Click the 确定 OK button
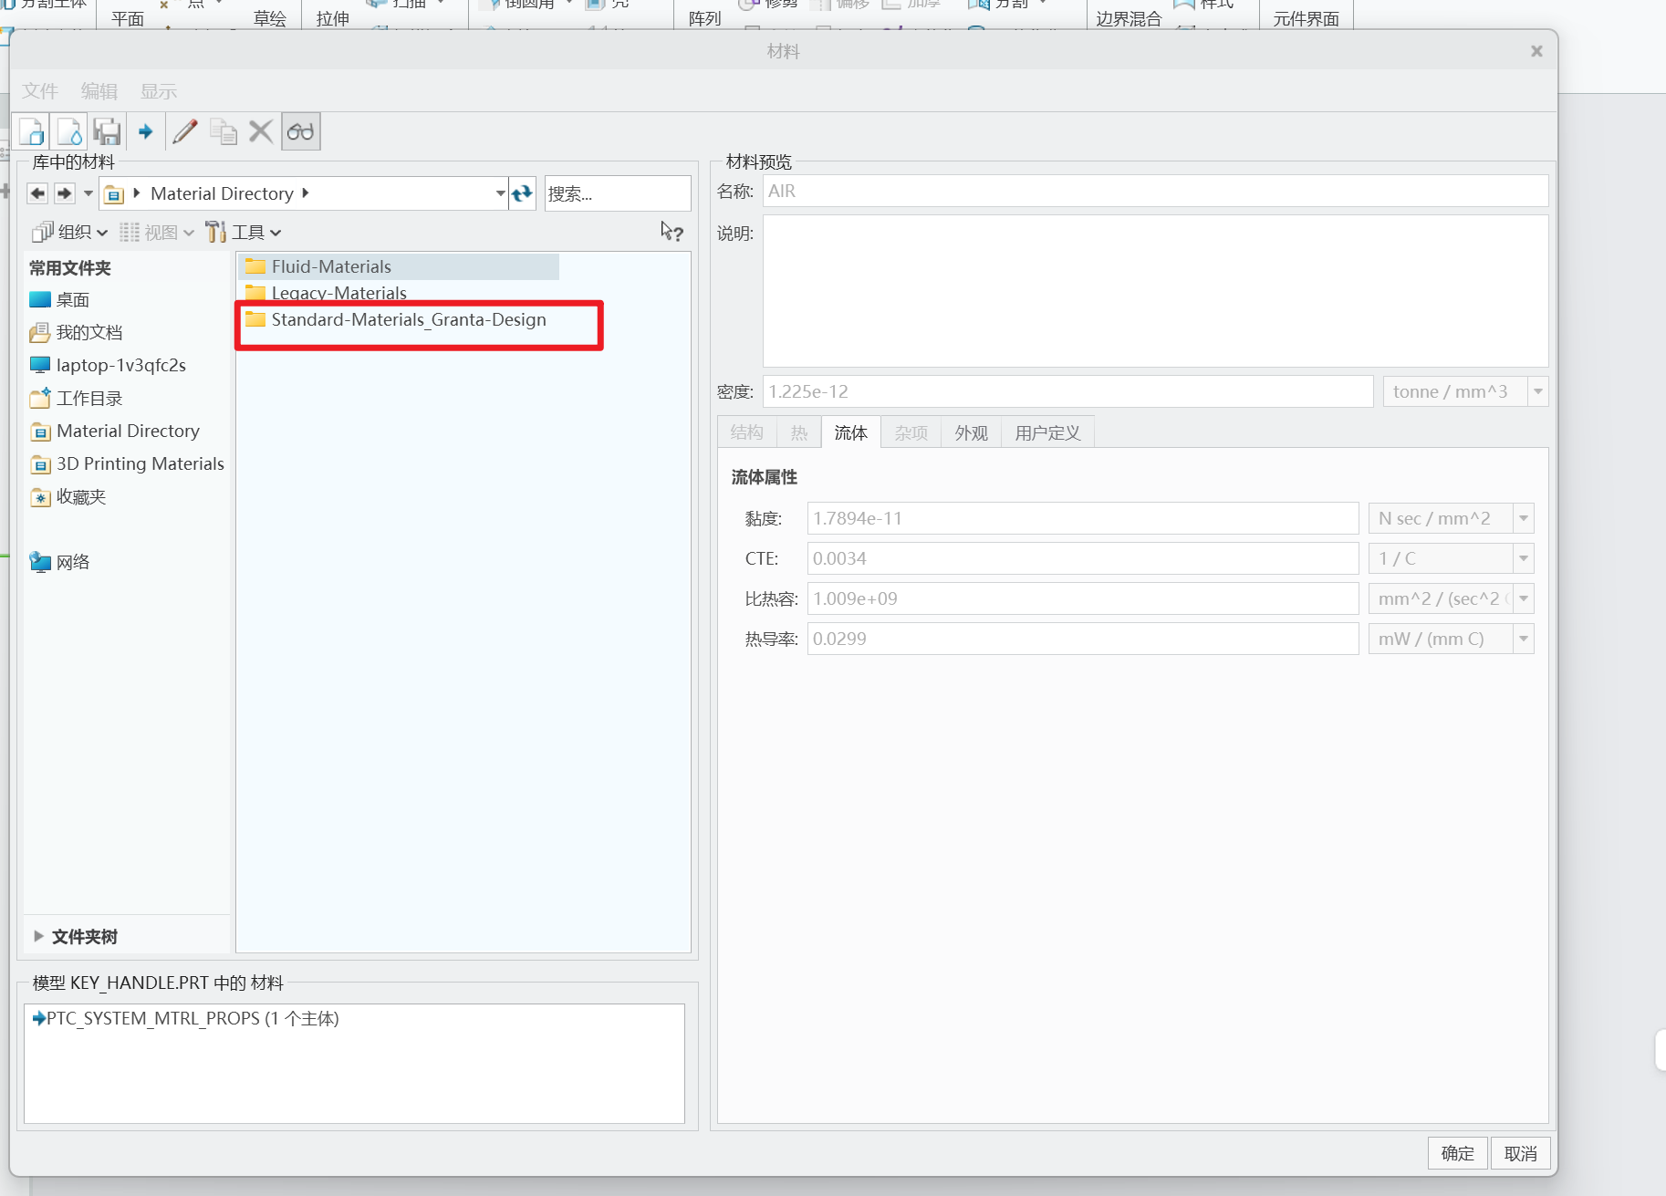Screen dimensions: 1666x1196 pyautogui.click(x=1457, y=1153)
